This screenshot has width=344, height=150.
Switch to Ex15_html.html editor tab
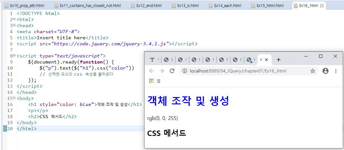270,6
